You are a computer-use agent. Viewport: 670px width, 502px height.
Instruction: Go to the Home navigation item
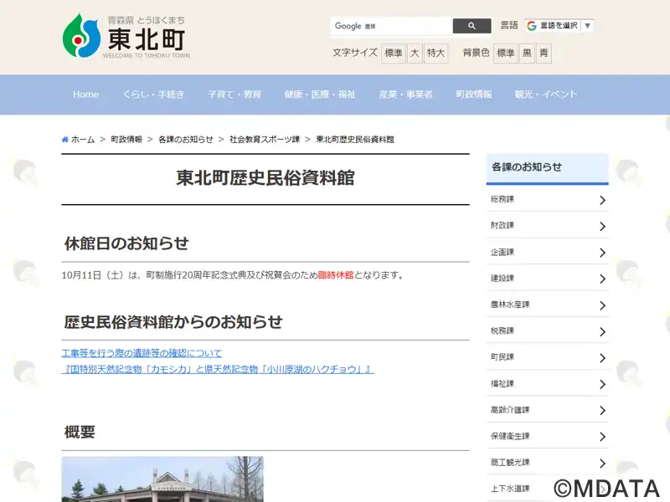pos(85,95)
